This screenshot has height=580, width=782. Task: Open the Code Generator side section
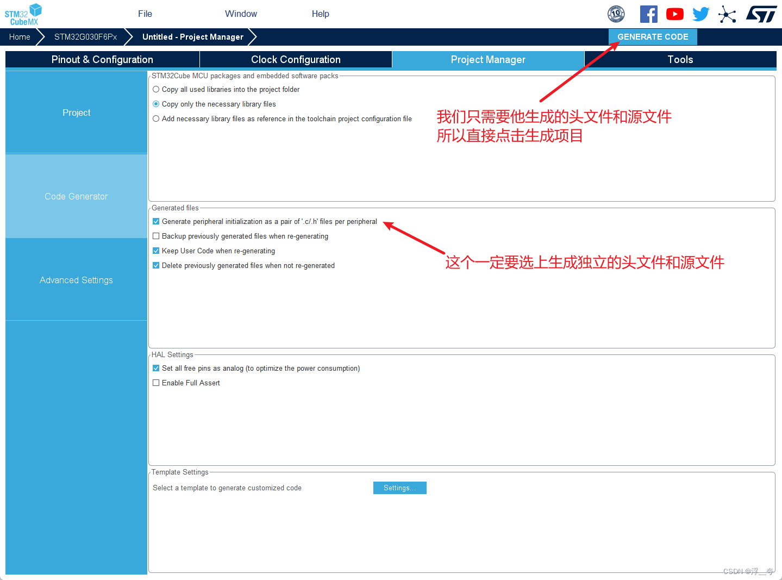coord(76,196)
